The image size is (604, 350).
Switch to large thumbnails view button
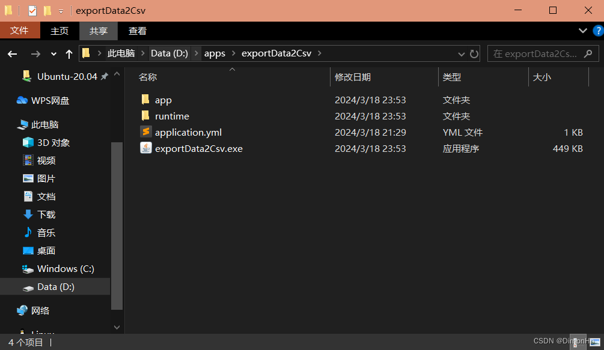[595, 342]
